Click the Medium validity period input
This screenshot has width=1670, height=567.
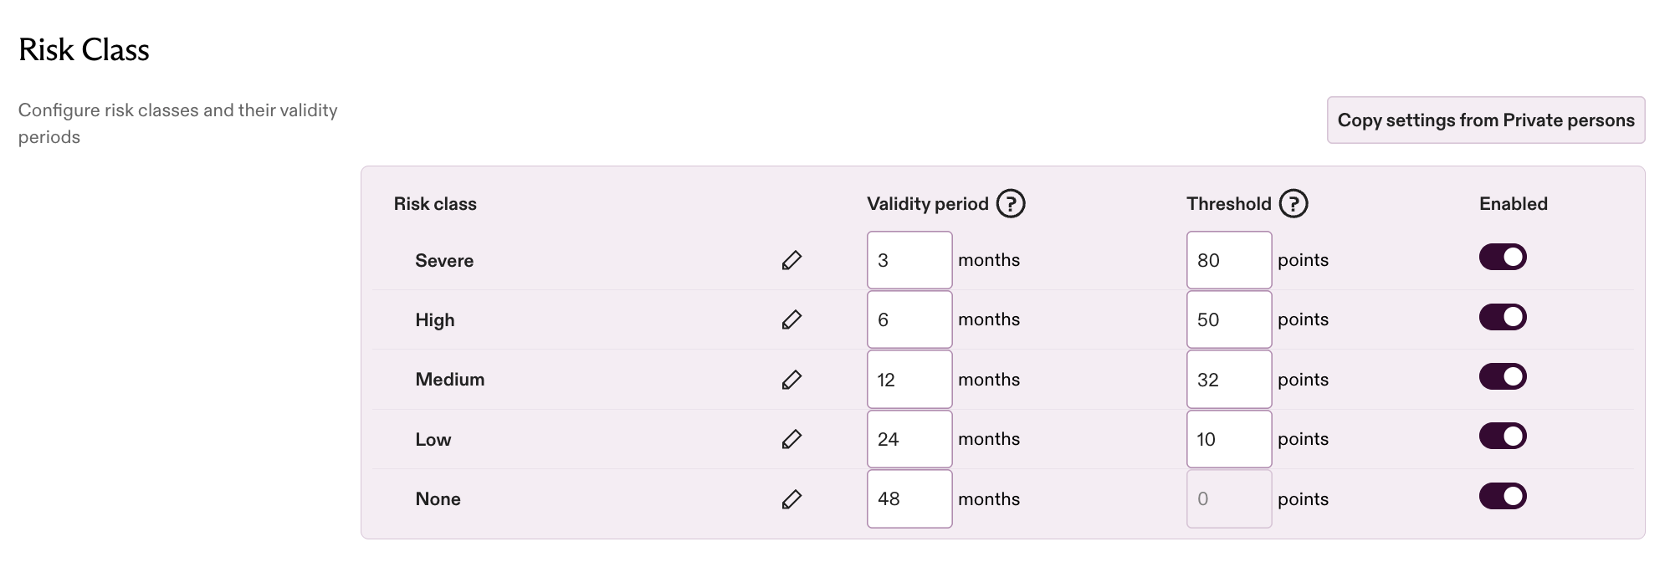[909, 380]
